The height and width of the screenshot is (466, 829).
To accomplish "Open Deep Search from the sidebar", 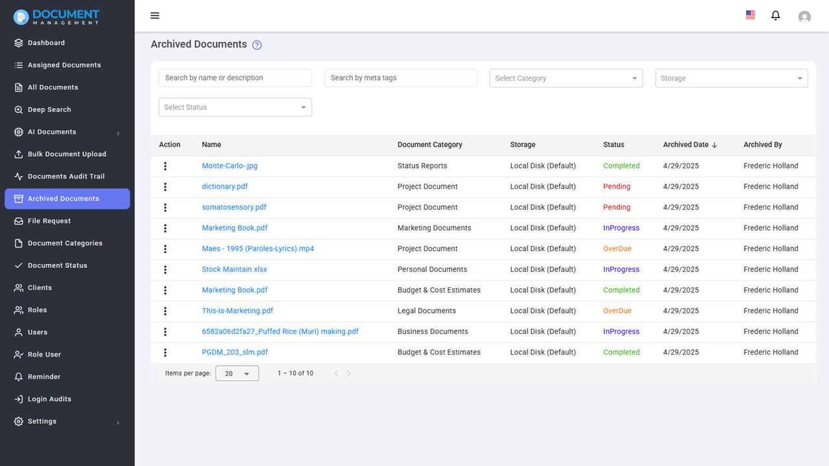I will pos(49,110).
